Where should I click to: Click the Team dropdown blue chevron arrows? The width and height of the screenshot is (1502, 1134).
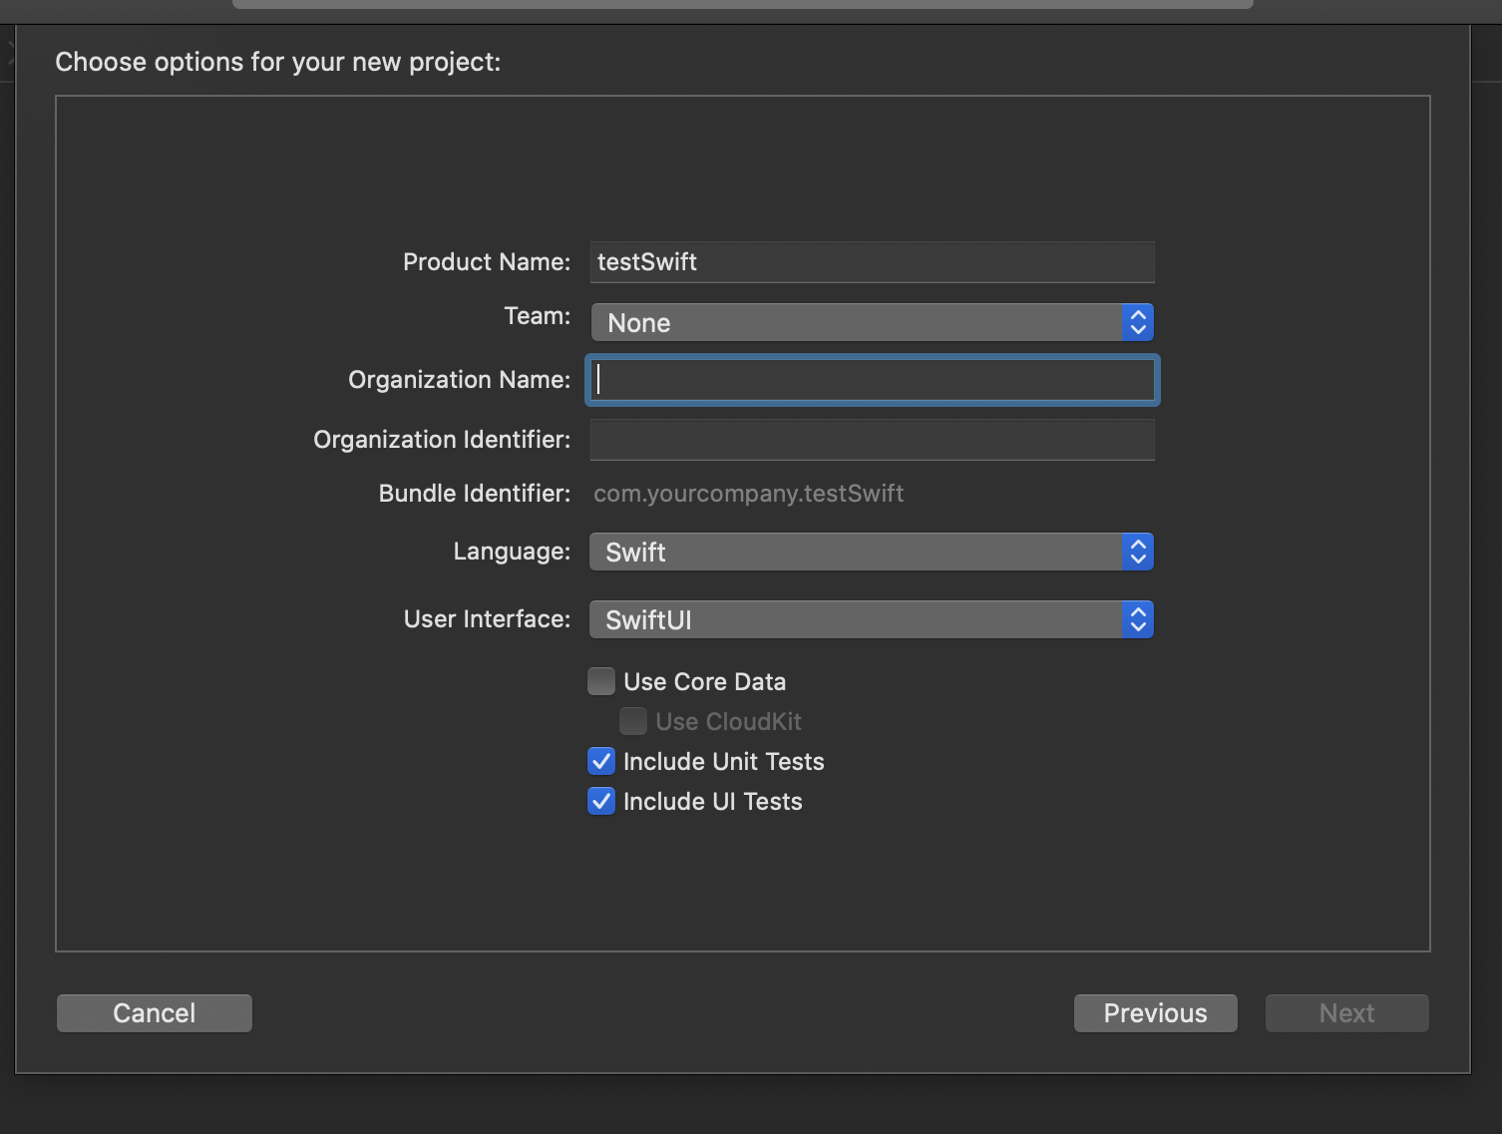tap(1137, 322)
